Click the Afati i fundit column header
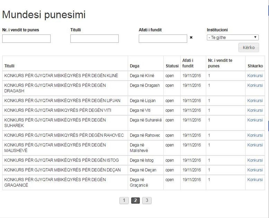269x218 pixels. coord(188,63)
